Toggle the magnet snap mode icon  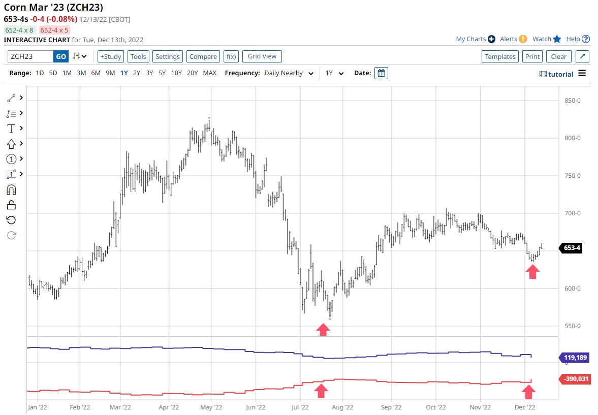(11, 189)
